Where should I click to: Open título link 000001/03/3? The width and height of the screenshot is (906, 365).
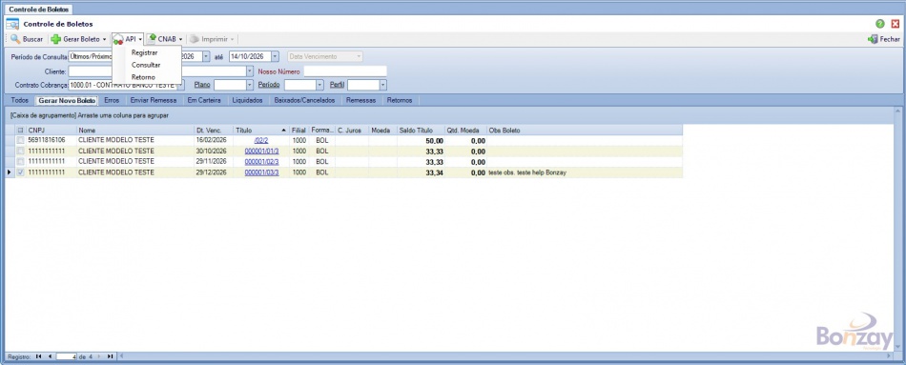coord(261,172)
